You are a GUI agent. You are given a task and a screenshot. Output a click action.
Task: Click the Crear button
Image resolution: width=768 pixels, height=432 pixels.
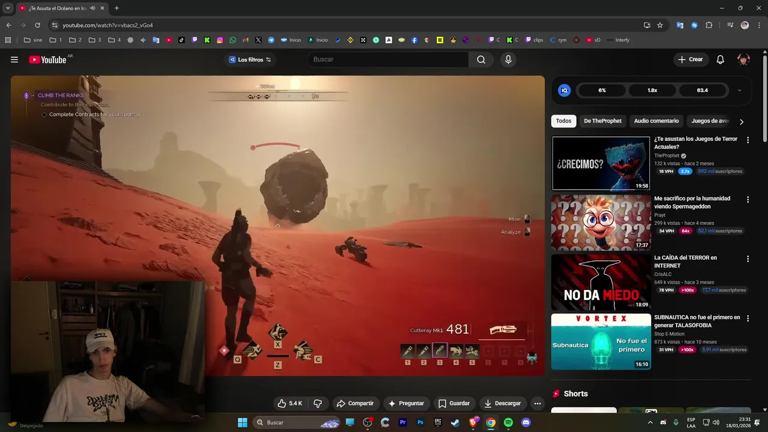[691, 59]
